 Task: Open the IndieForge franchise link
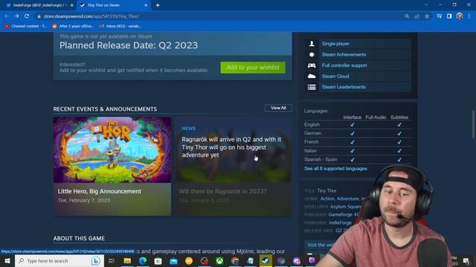click(x=341, y=222)
